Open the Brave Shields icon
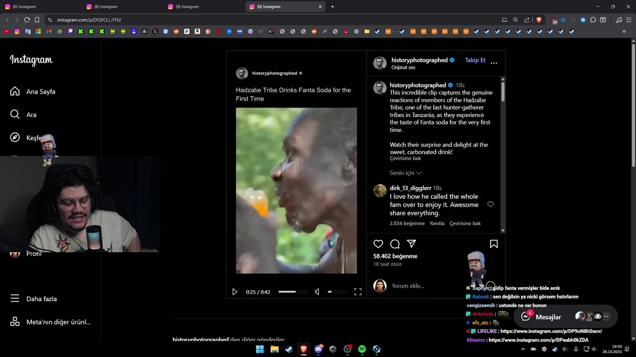Screen dimensions: 636x357 point(539,20)
